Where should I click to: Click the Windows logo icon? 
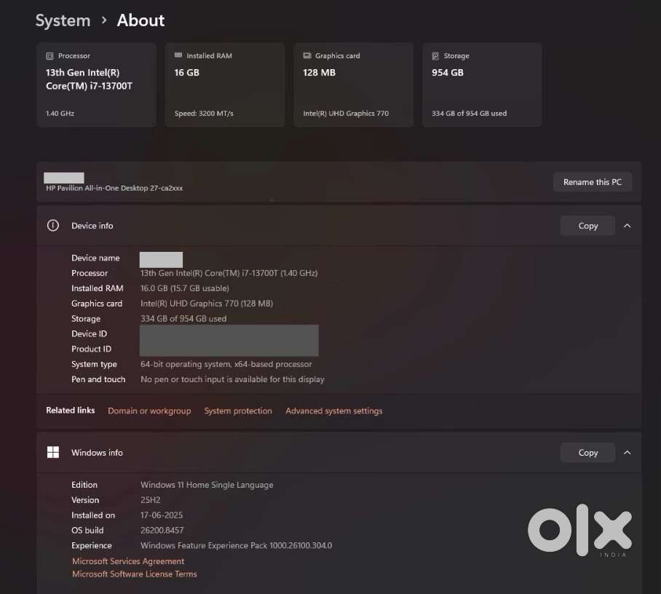[x=52, y=452]
